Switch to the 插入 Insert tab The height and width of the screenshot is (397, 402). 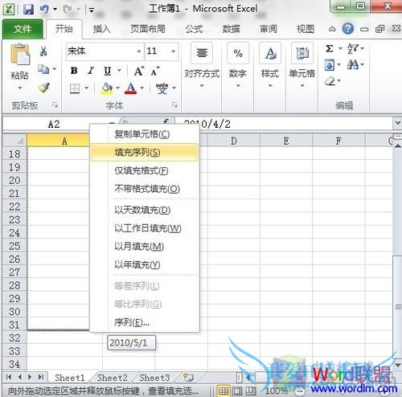tap(102, 29)
